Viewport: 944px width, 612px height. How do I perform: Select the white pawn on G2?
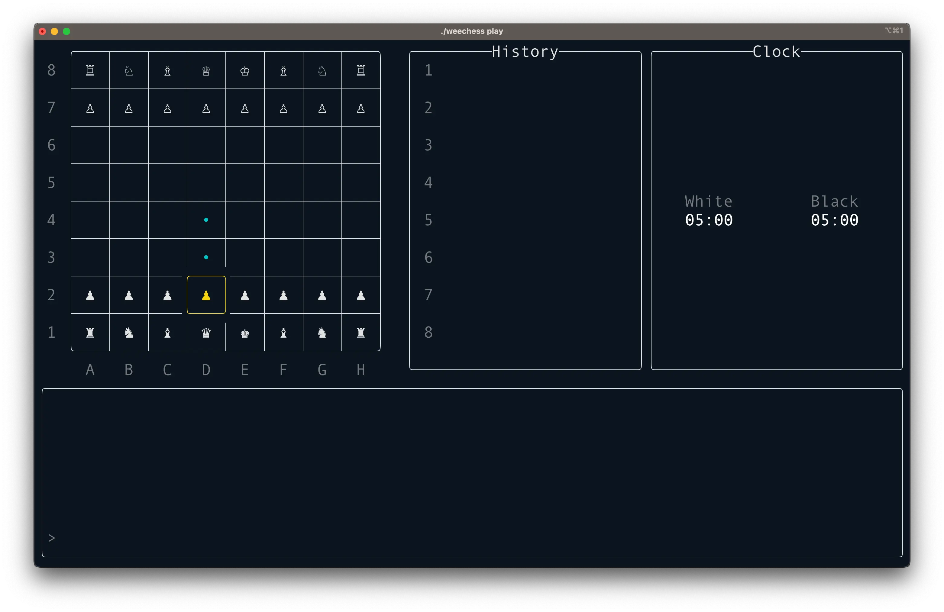click(x=322, y=295)
